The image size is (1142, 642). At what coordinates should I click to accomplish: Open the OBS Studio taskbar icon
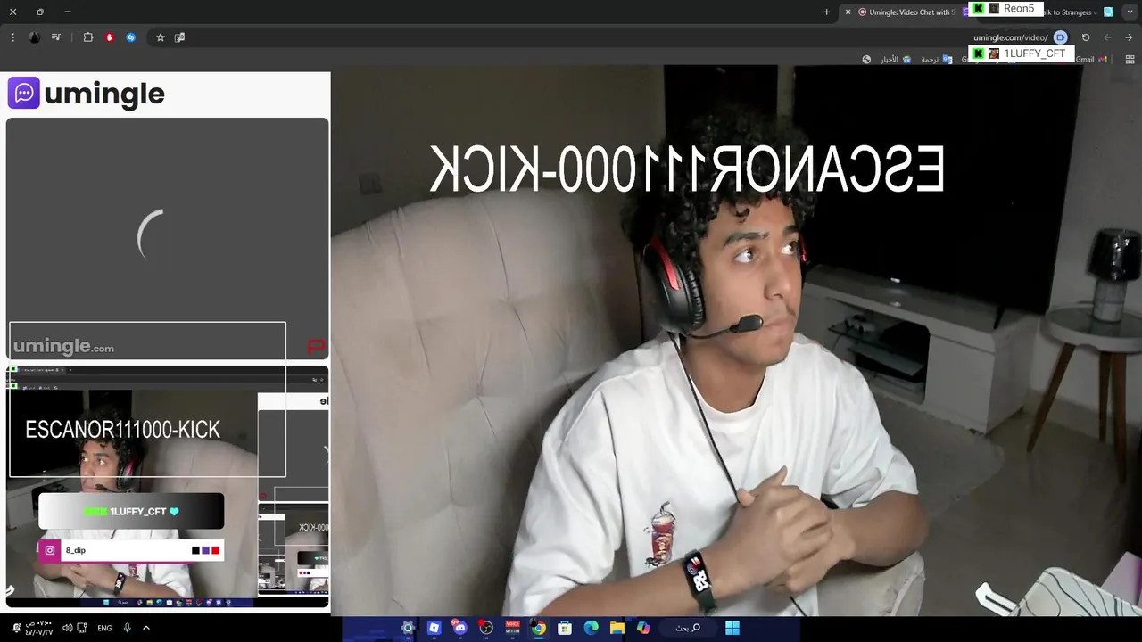(x=486, y=628)
